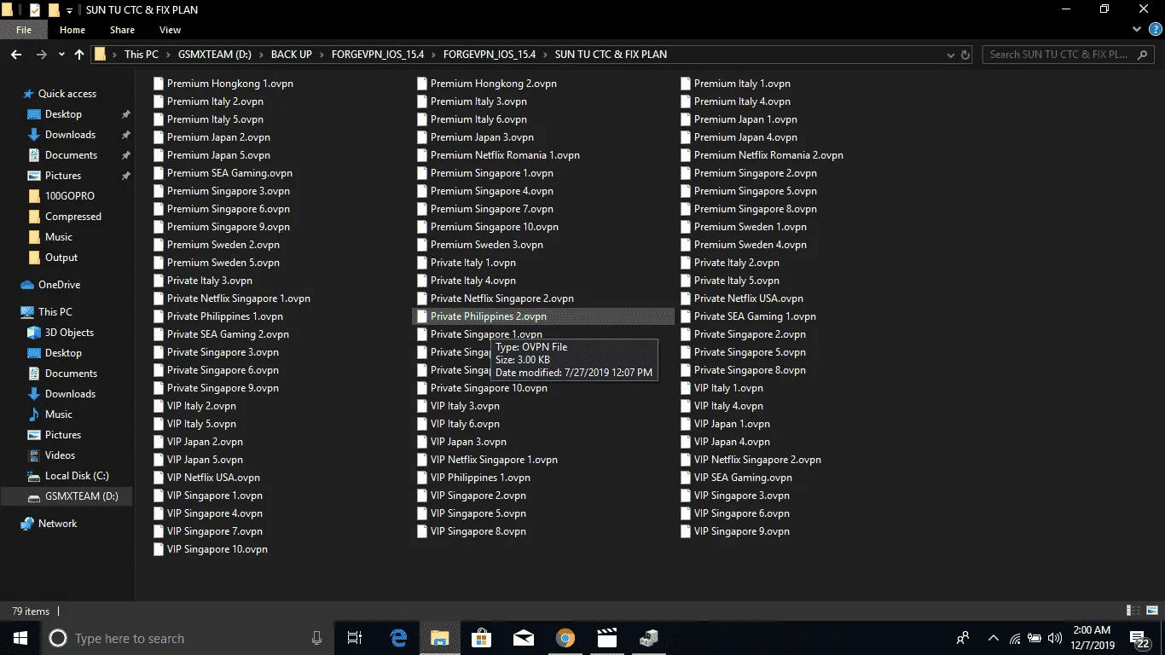This screenshot has height=655, width=1165.
Task: Switch to the View ribbon tab
Action: click(x=170, y=30)
